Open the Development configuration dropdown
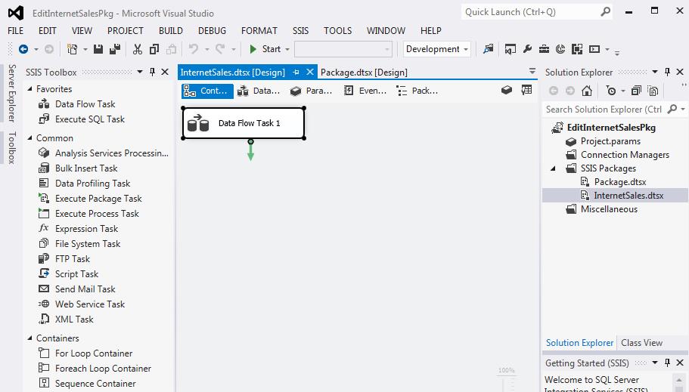The width and height of the screenshot is (689, 392). [x=437, y=49]
